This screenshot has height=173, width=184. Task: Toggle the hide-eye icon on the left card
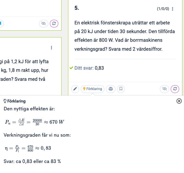43,24
